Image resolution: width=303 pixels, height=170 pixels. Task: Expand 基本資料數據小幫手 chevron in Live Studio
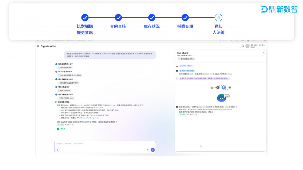tap(194, 55)
